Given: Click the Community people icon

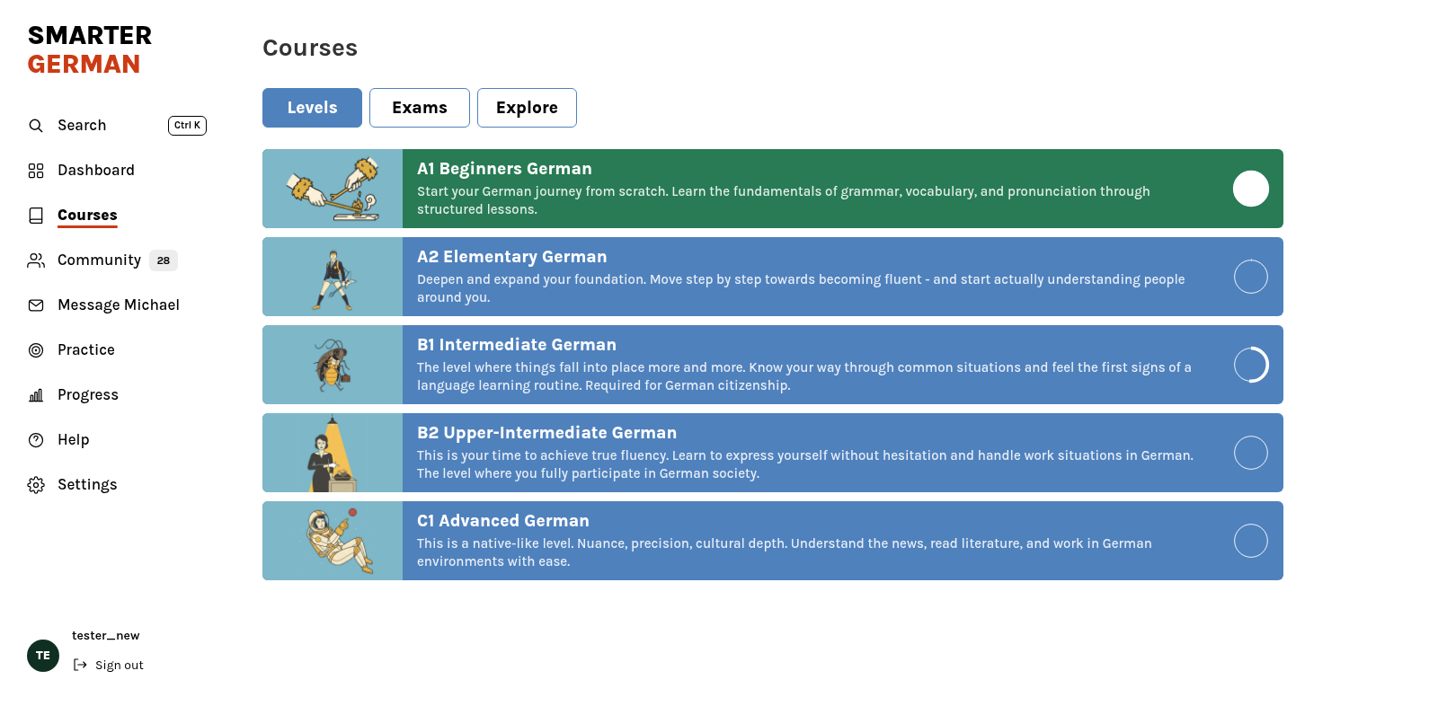Looking at the screenshot, I should tap(36, 260).
